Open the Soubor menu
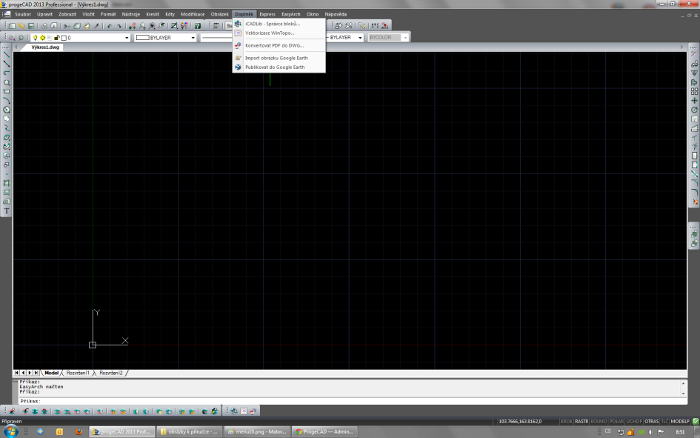The image size is (700, 438). [23, 14]
